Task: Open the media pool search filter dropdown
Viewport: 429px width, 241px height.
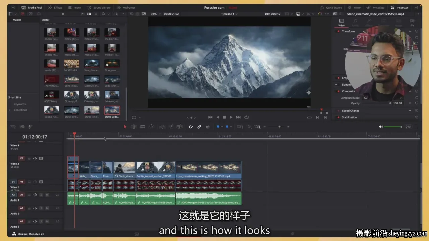Action: click(109, 14)
